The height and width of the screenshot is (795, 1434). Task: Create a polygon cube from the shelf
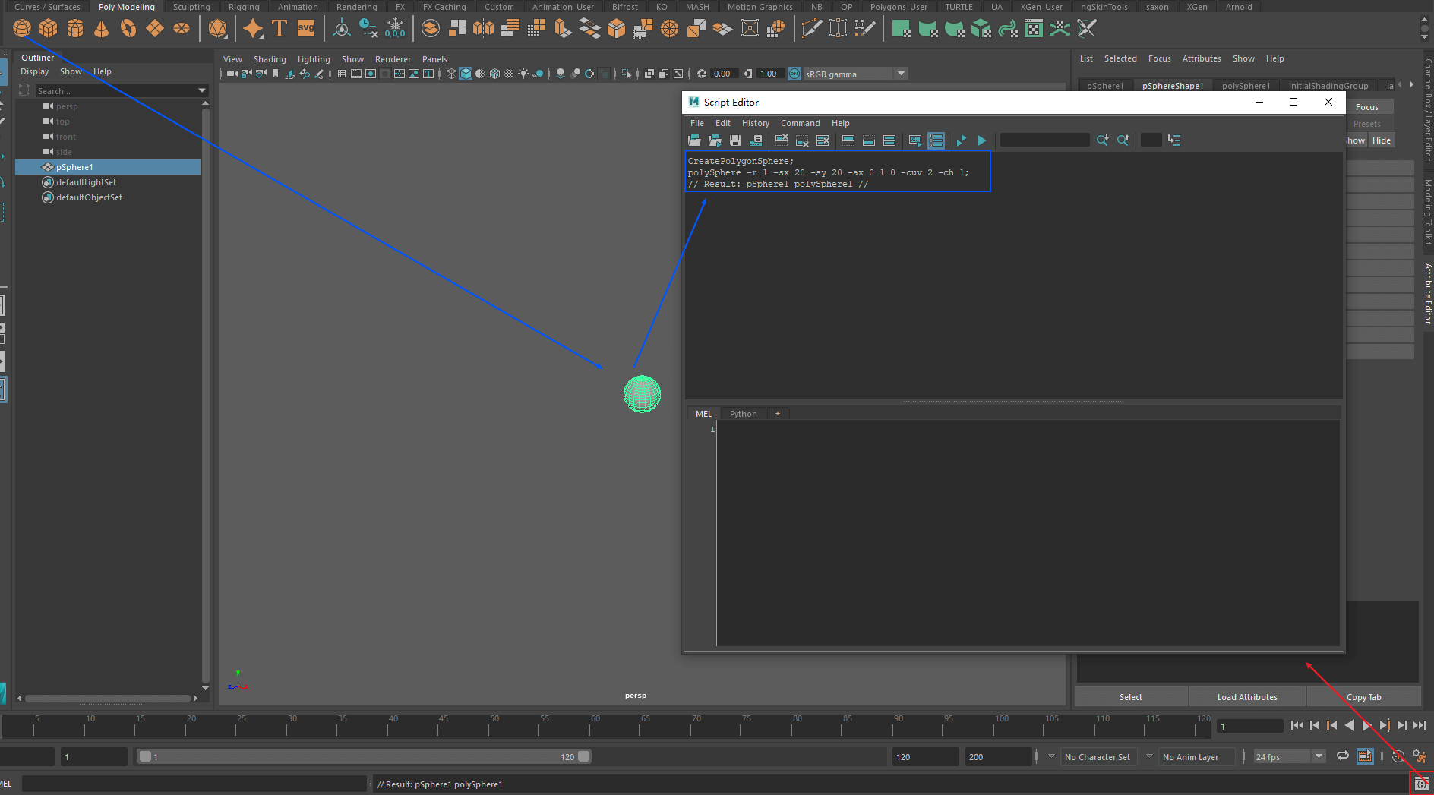[49, 29]
